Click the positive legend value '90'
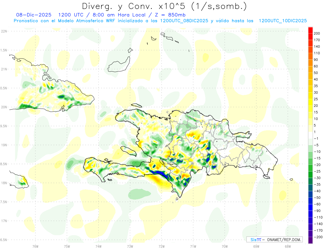 pyautogui.click(x=316, y=60)
